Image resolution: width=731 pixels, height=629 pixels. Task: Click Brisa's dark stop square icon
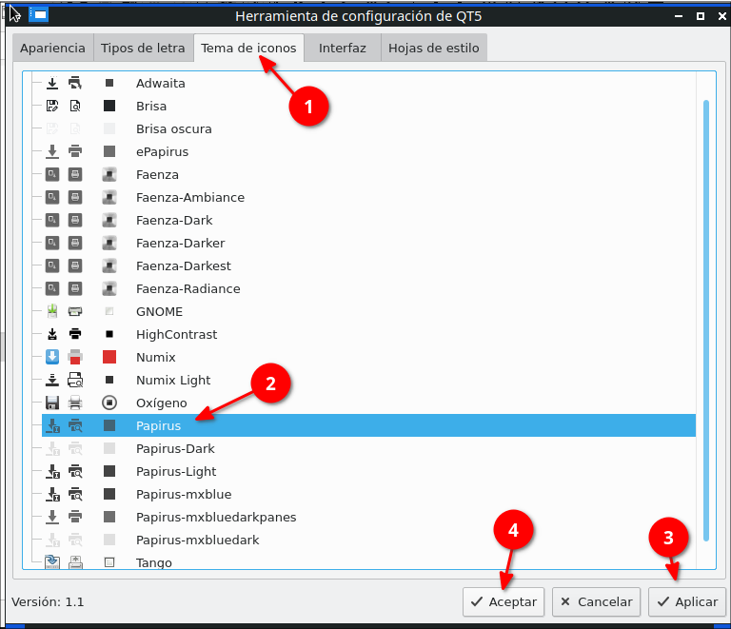coord(109,106)
